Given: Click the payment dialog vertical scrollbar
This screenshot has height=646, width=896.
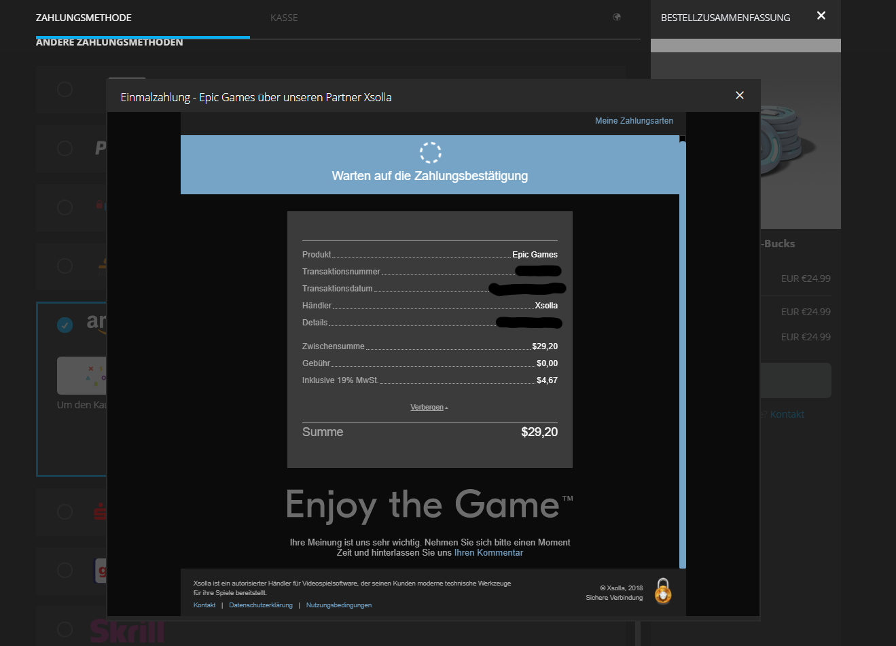Looking at the screenshot, I should click(683, 353).
